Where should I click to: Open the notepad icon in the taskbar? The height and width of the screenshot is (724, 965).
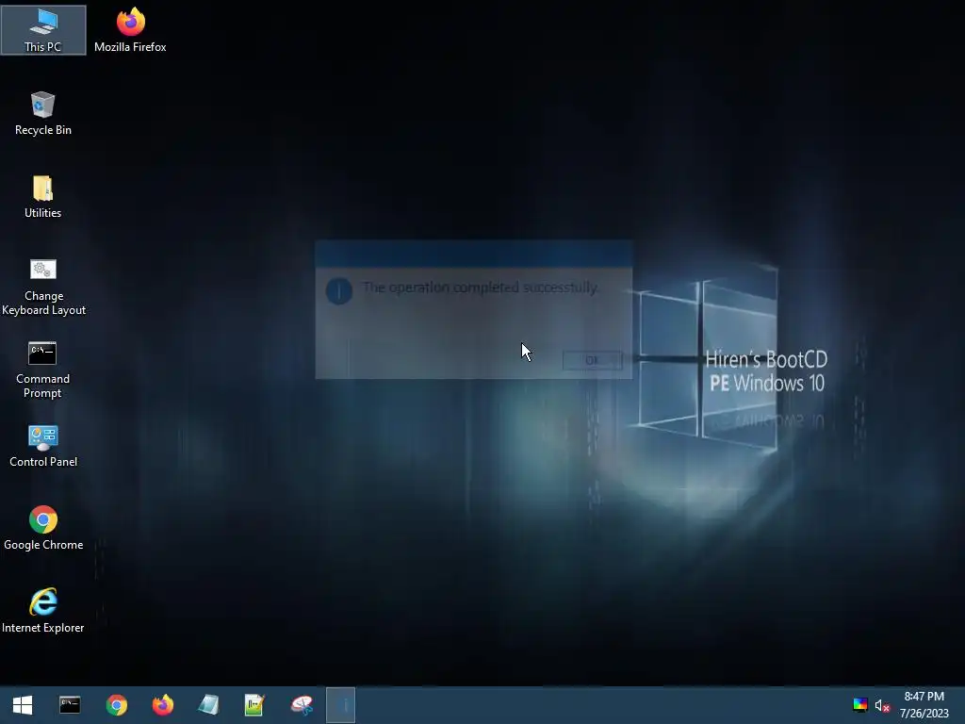pyautogui.click(x=208, y=705)
